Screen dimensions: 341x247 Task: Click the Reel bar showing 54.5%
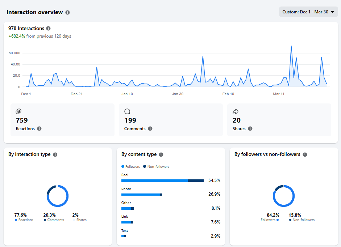point(162,180)
